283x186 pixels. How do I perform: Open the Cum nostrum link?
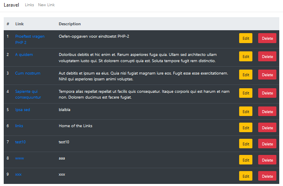(x=28, y=73)
